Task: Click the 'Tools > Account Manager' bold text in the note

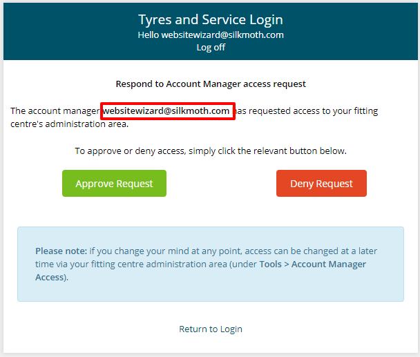Action: pos(313,264)
